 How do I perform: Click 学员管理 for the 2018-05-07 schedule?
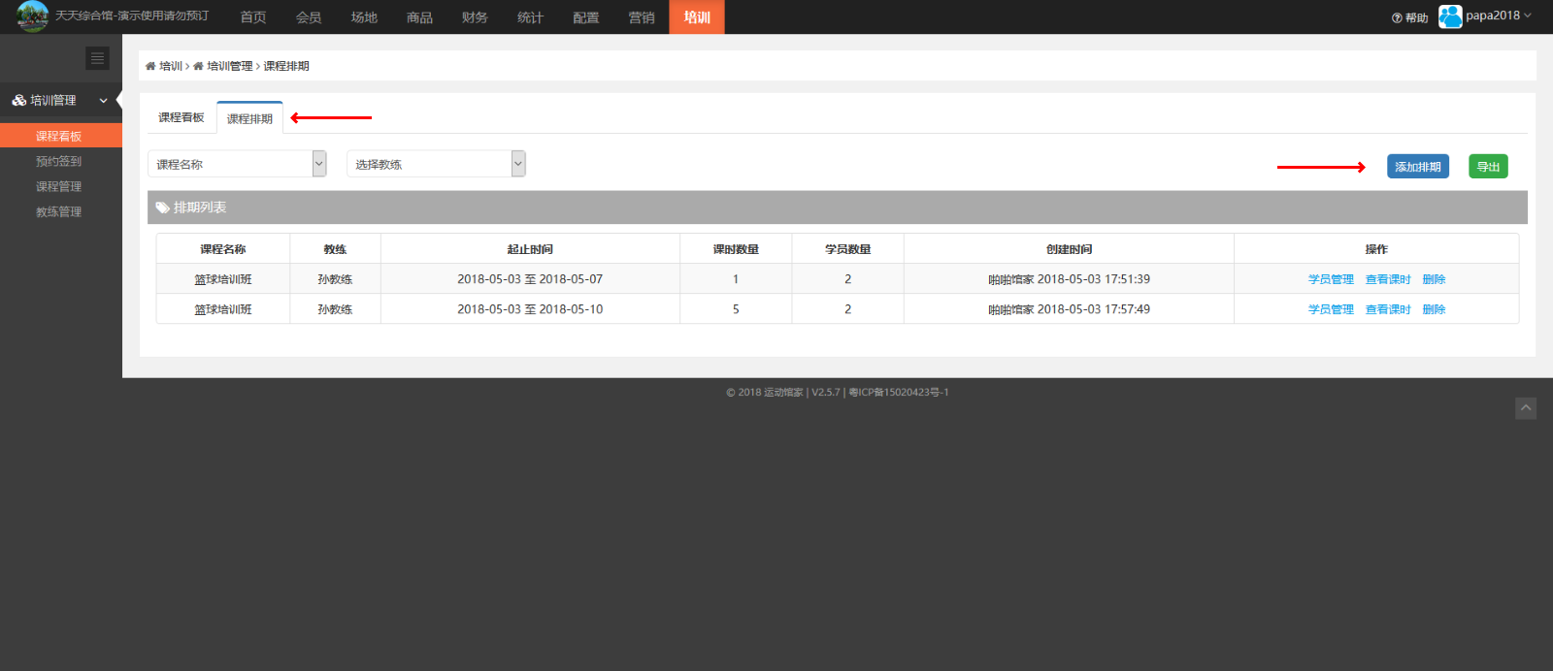click(1331, 279)
